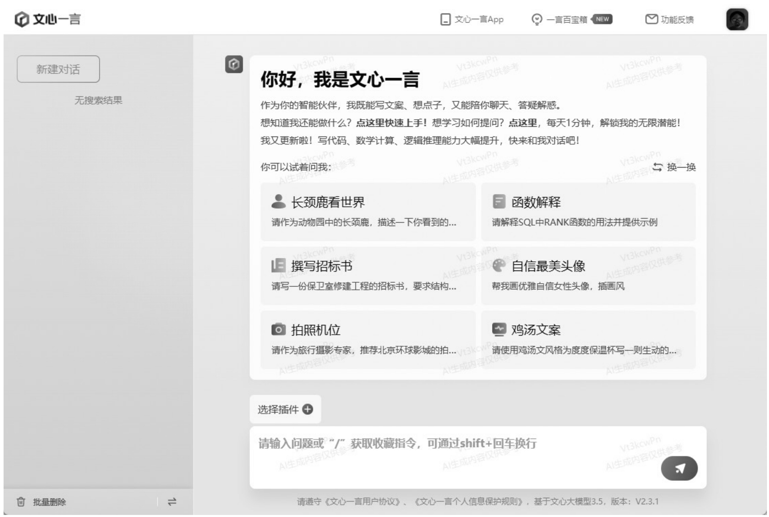Click the 你好，我是文心一言 heading

[x=340, y=79]
